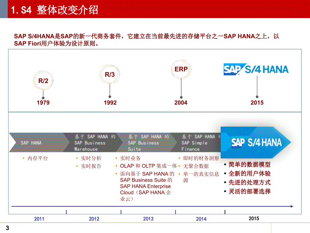
Task: Select the year 1979 label
Action: coord(43,103)
